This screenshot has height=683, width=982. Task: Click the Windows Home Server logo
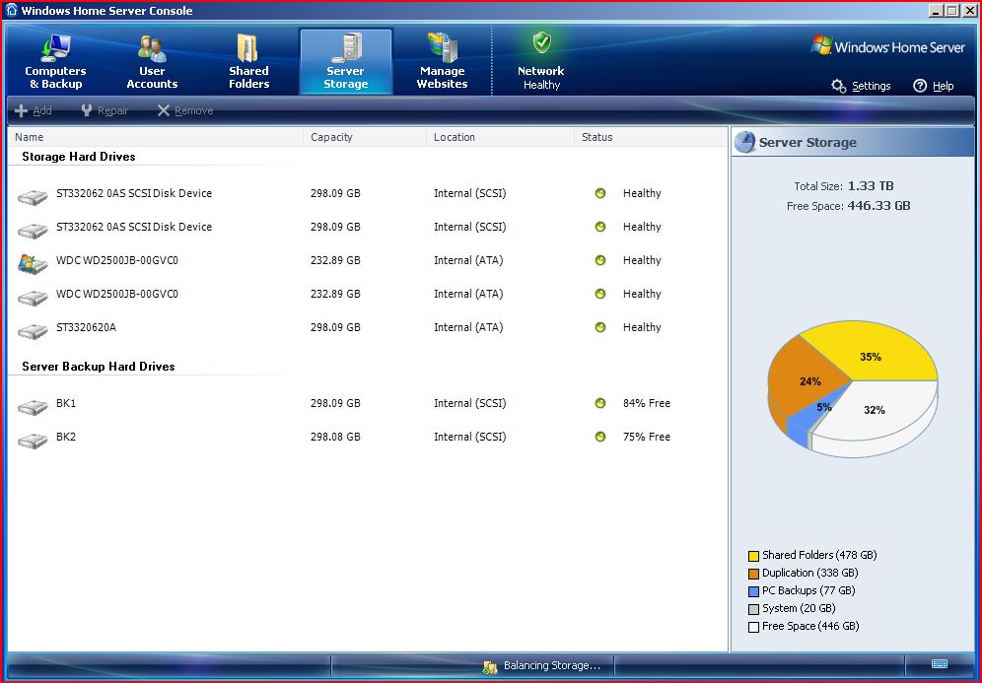pyautogui.click(x=888, y=46)
